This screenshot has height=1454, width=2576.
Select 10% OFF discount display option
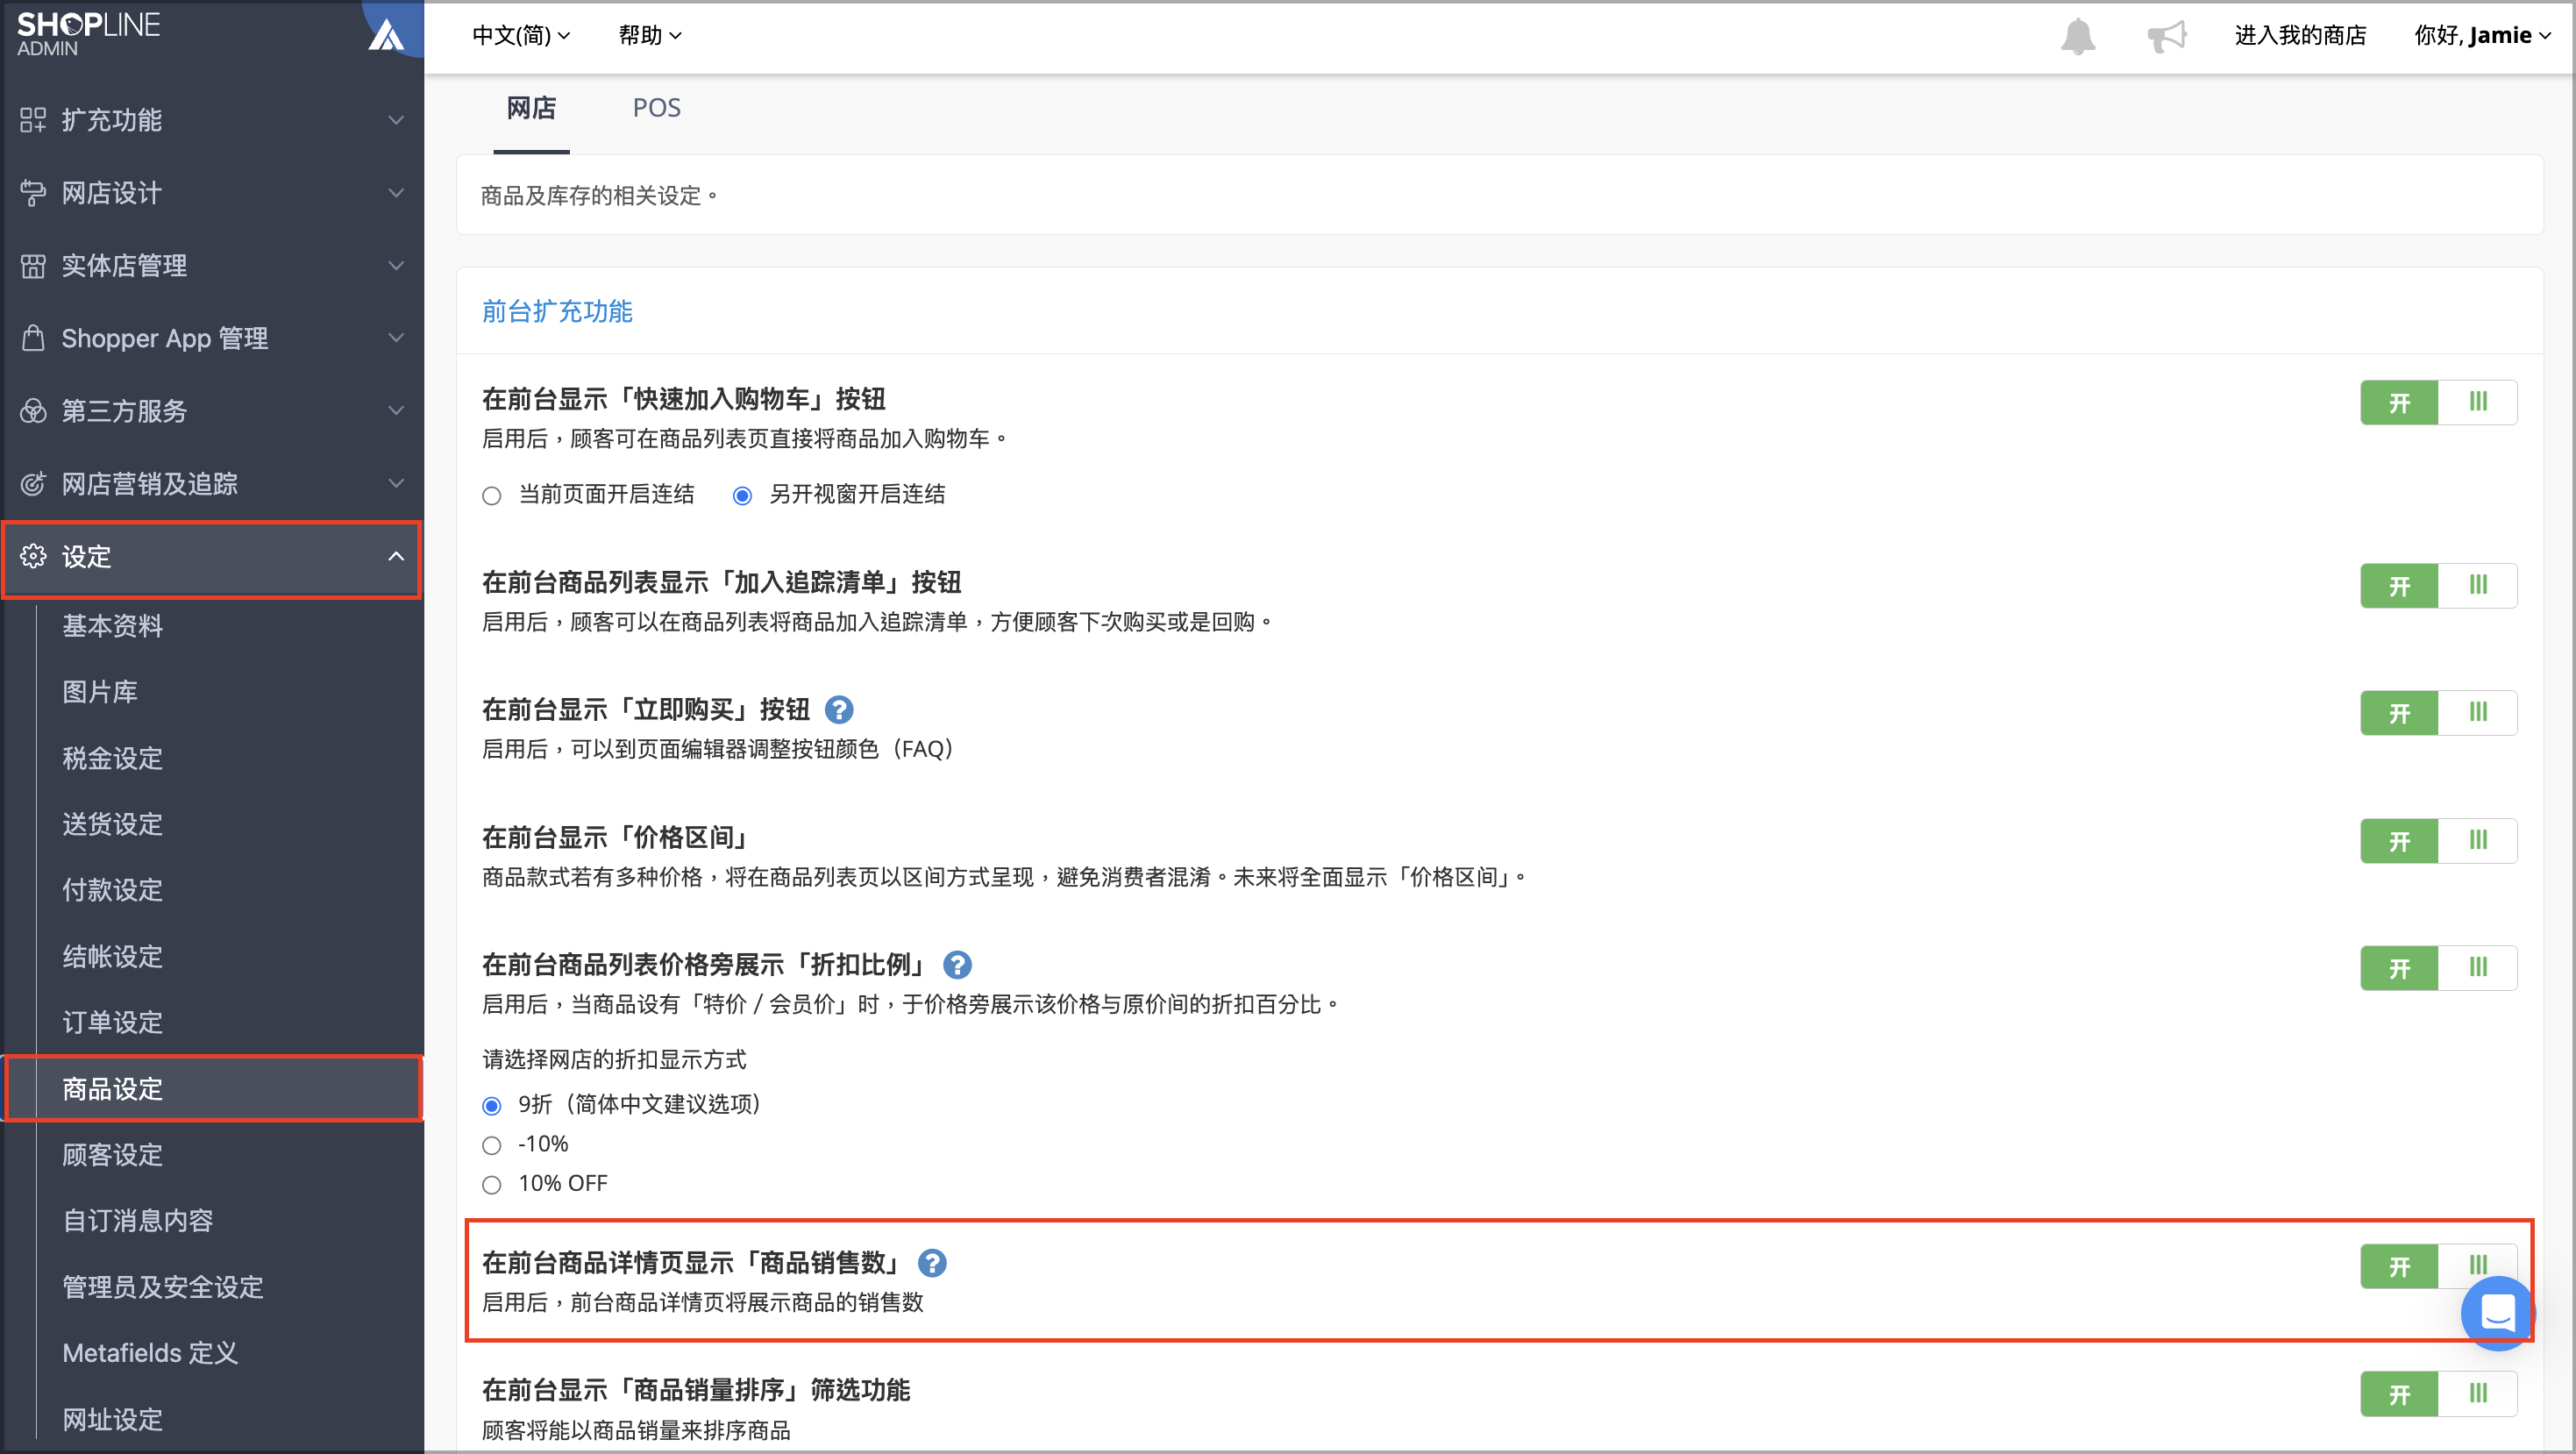click(x=491, y=1185)
